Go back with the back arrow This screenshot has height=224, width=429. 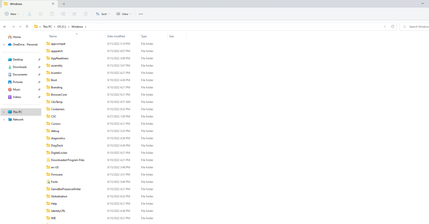point(5,27)
